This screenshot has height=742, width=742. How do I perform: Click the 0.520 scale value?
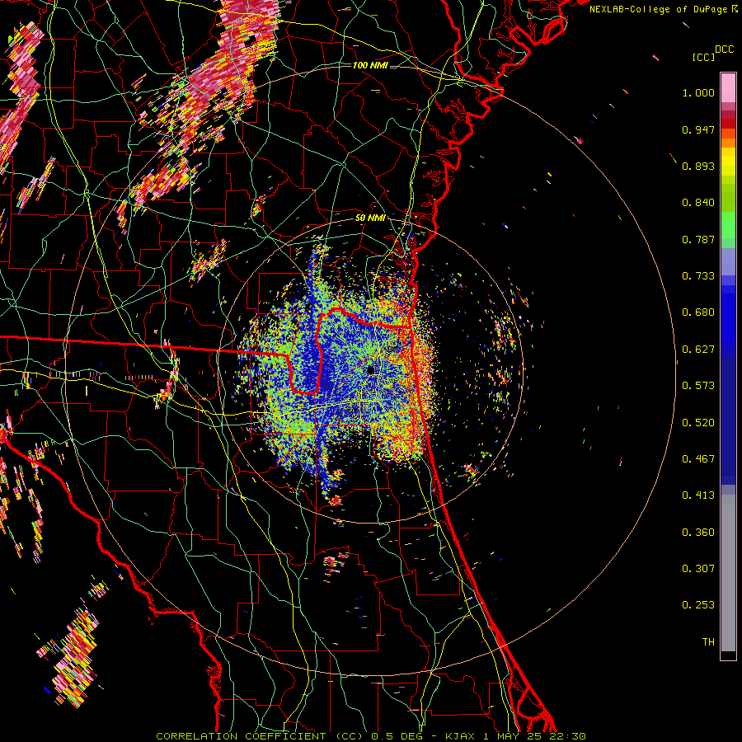[x=698, y=423]
